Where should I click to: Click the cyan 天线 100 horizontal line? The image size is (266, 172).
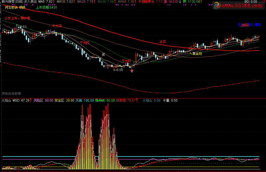point(131,156)
